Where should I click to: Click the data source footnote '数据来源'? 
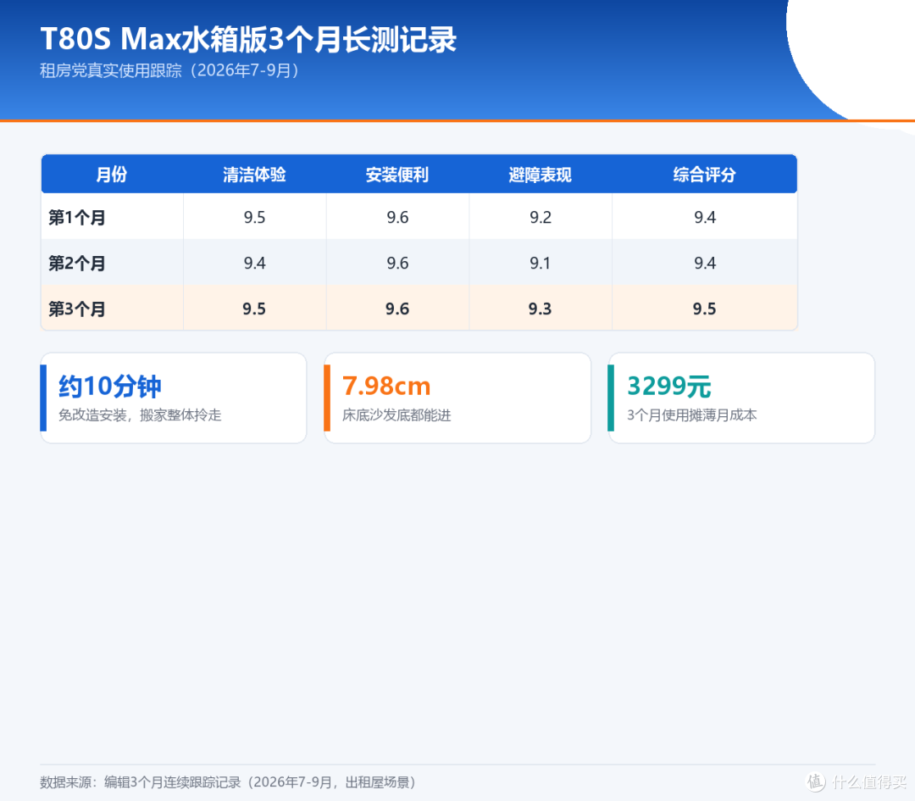tap(229, 782)
